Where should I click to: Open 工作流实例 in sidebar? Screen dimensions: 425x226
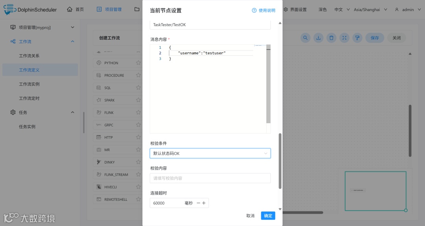pyautogui.click(x=29, y=84)
